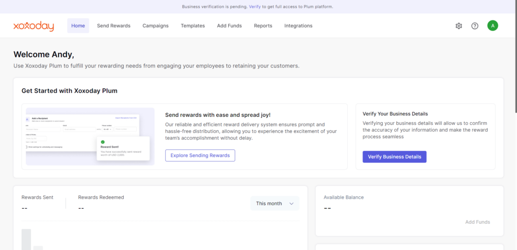This screenshot has height=250, width=517.
Task: Click the Send rewards with ease heading
Action: tap(218, 115)
